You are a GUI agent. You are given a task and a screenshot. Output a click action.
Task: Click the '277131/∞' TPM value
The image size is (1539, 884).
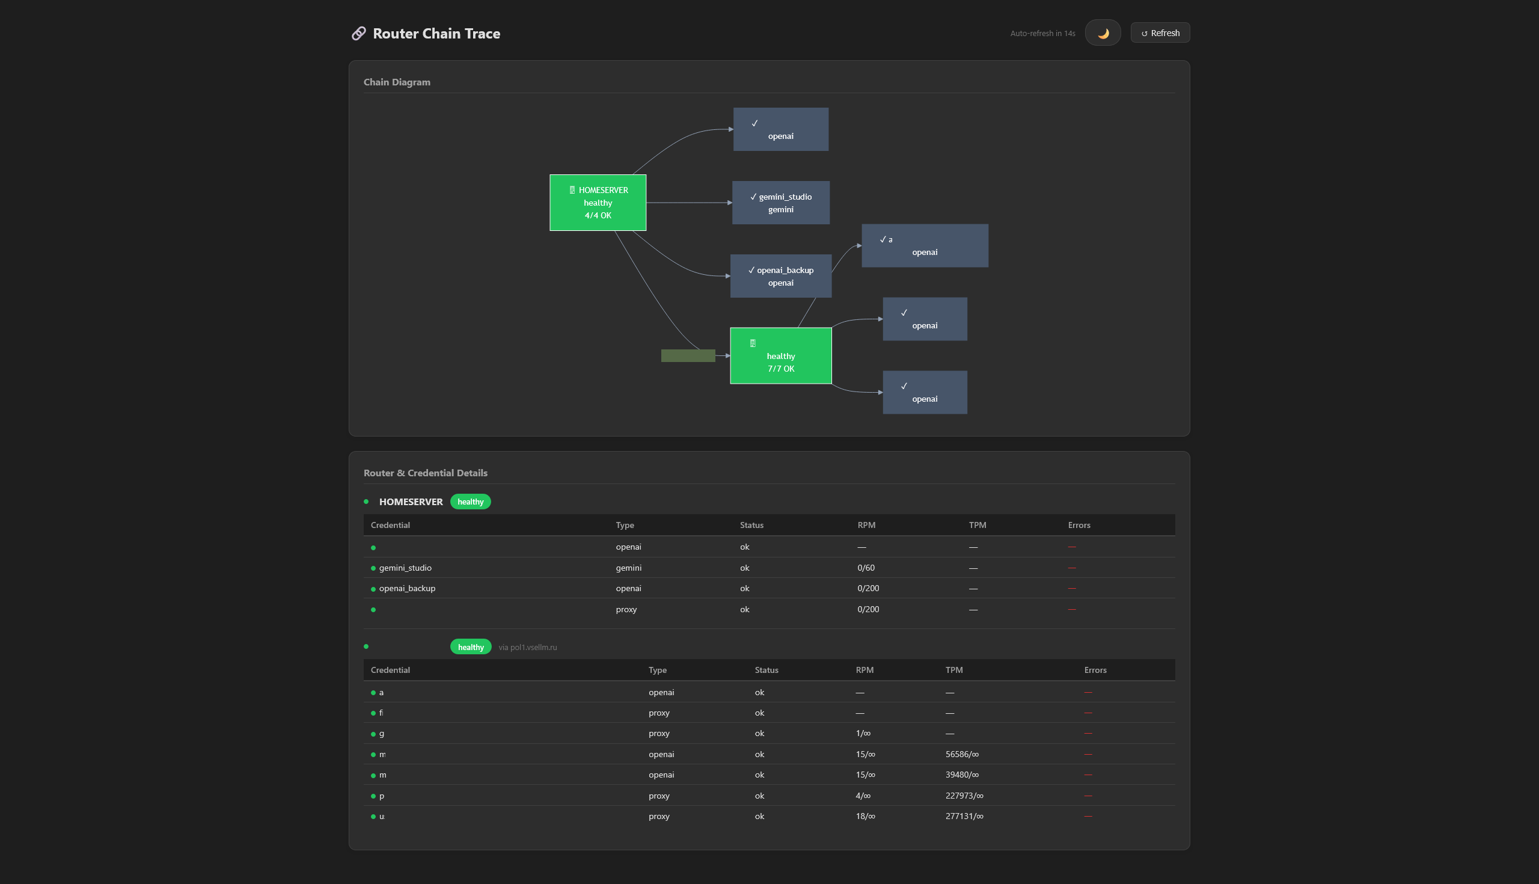[964, 817]
